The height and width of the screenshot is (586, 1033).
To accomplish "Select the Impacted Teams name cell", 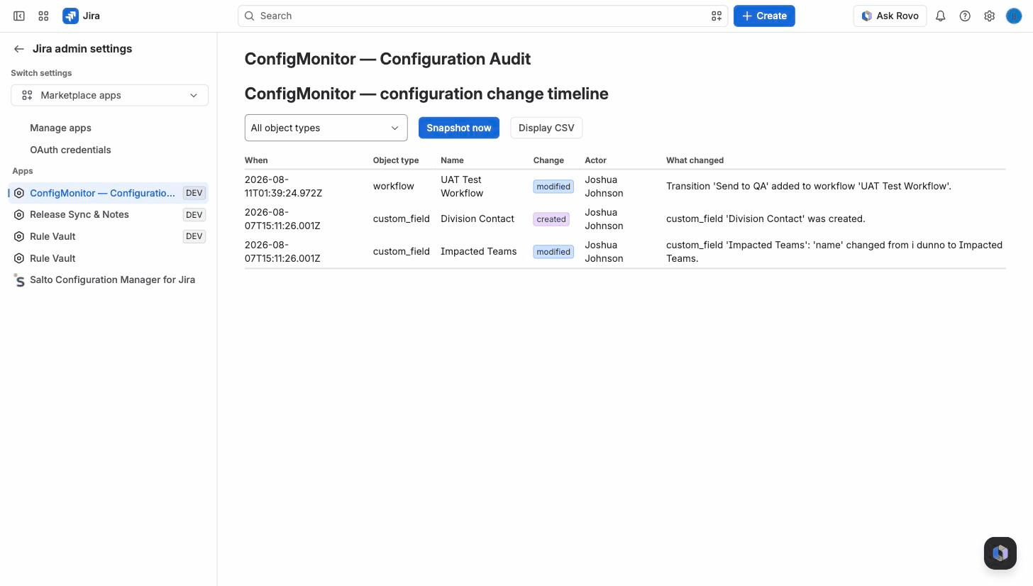I will (x=479, y=251).
